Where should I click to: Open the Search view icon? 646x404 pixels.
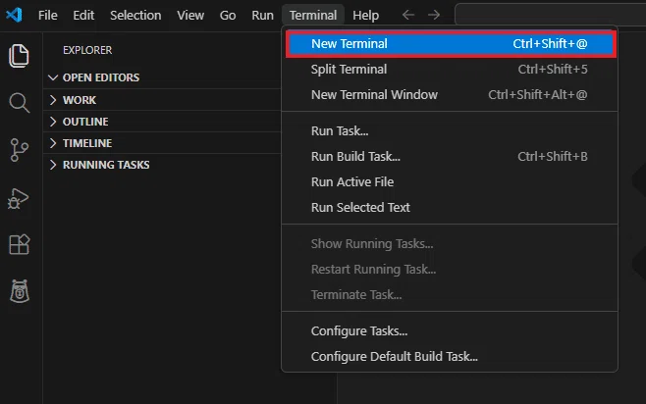tap(19, 102)
